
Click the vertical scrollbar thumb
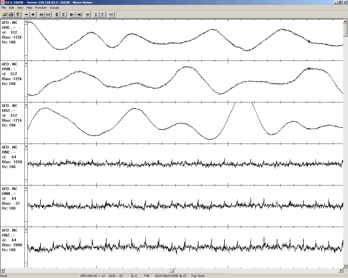[x=345, y=30]
